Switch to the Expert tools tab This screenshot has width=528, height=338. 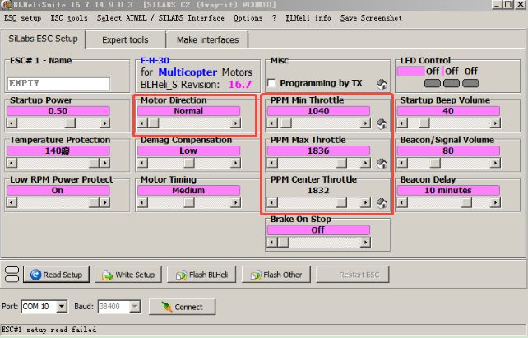(x=125, y=39)
